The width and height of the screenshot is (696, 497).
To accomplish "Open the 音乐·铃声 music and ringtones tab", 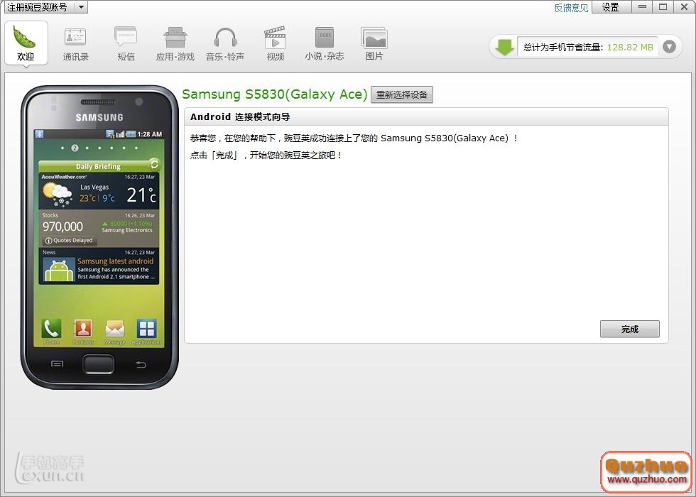I will (225, 44).
